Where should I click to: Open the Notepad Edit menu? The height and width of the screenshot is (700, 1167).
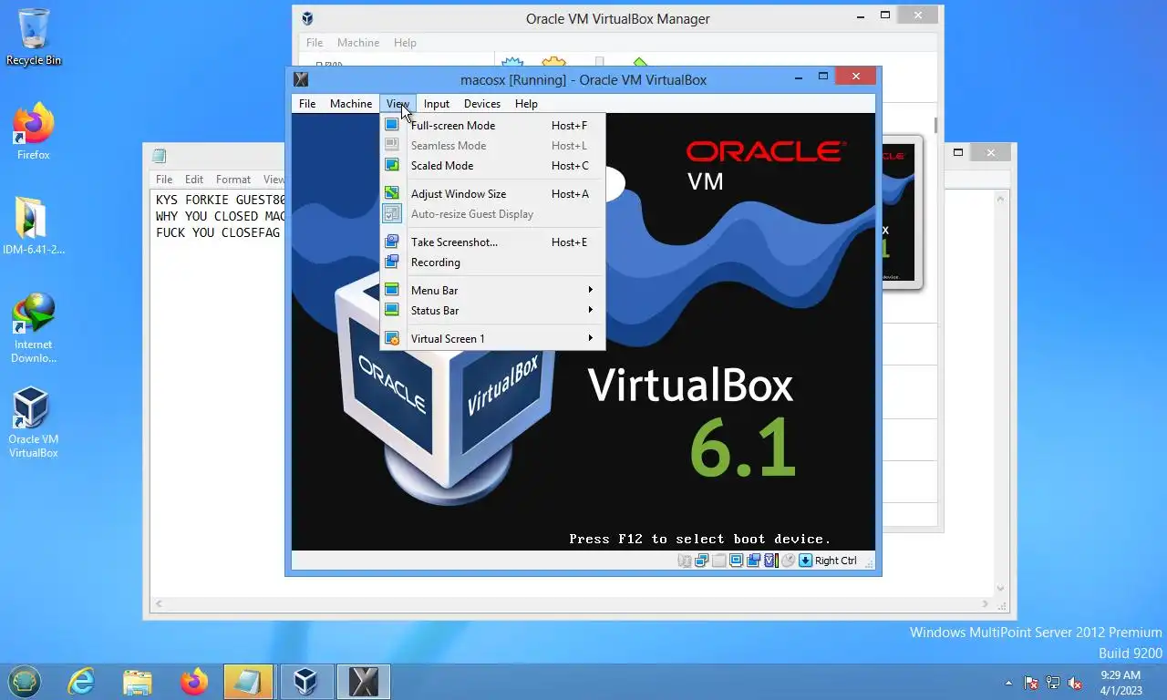(194, 180)
